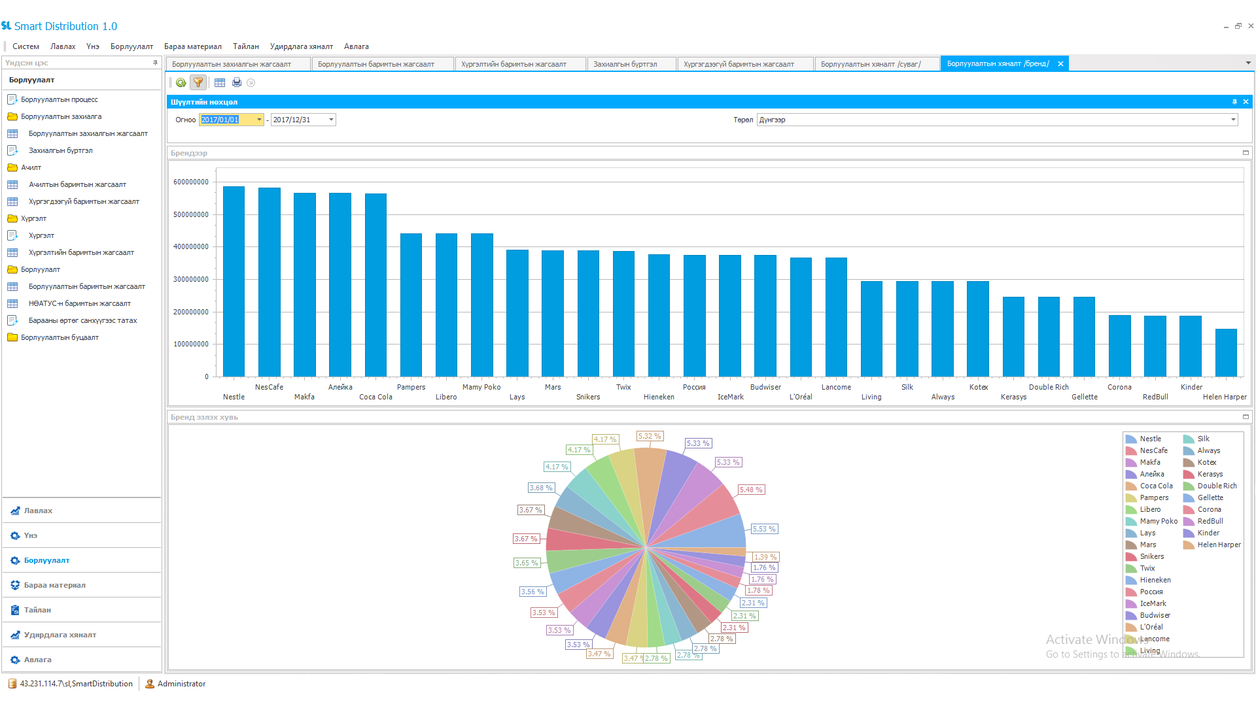
Task: Click table icon beside НӨАТУС-н баримтын жагсаалт
Action: coord(12,303)
